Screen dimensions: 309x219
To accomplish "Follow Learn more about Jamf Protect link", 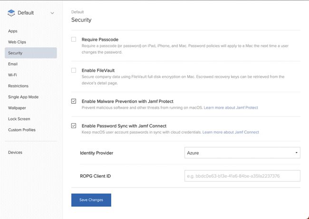I will click(x=231, y=107).
